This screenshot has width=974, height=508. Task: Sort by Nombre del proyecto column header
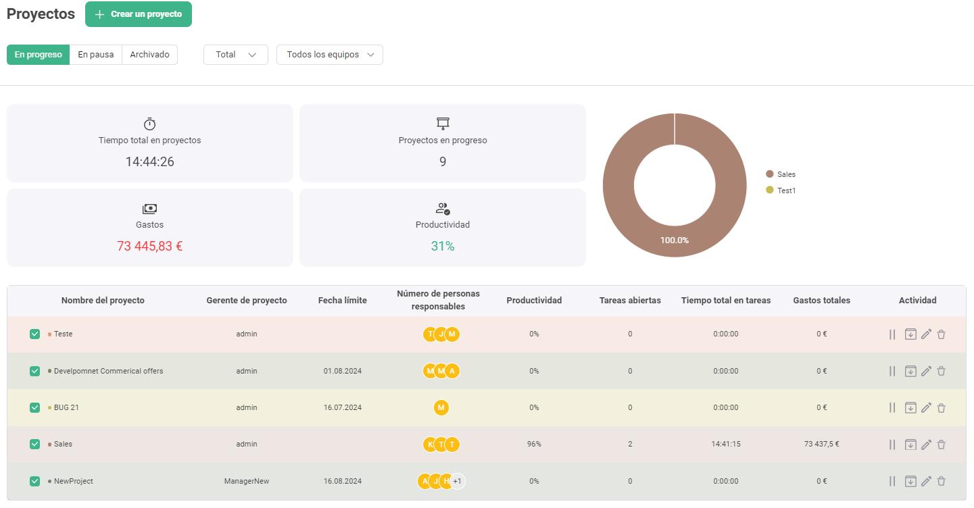click(103, 301)
